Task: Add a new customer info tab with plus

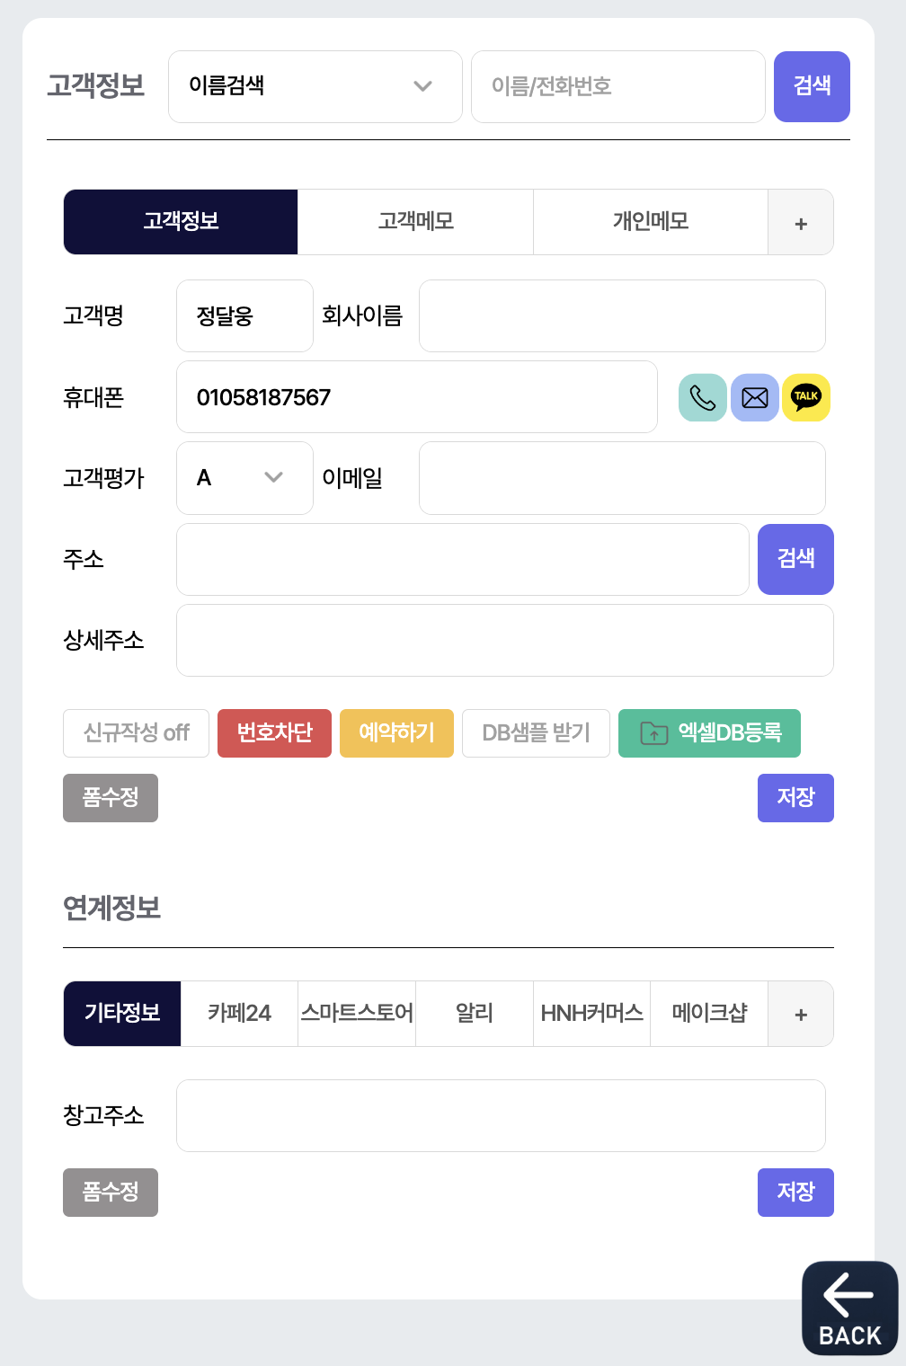Action: pyautogui.click(x=801, y=223)
